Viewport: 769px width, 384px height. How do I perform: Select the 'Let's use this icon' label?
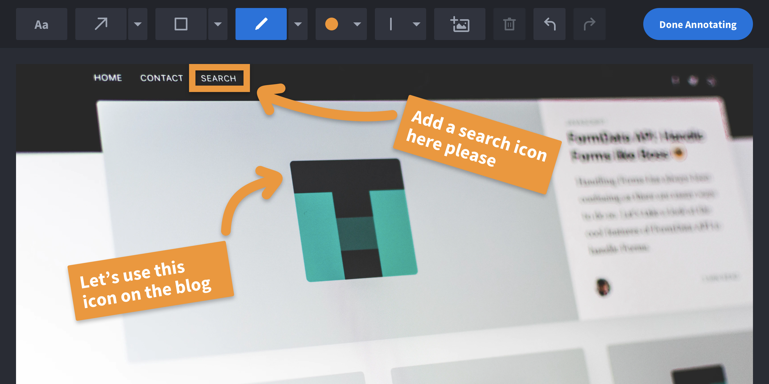pyautogui.click(x=150, y=281)
